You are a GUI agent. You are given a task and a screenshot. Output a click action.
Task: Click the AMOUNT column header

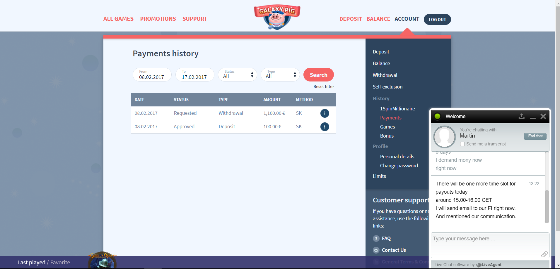point(272,100)
